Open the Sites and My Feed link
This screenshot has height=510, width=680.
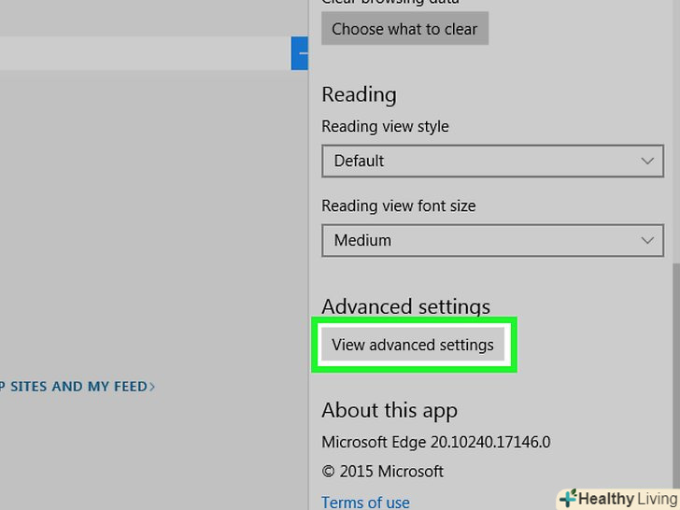(78, 387)
